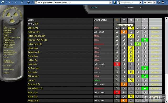Click löschen link in Salico row
This screenshot has width=168, height=103.
155,28
